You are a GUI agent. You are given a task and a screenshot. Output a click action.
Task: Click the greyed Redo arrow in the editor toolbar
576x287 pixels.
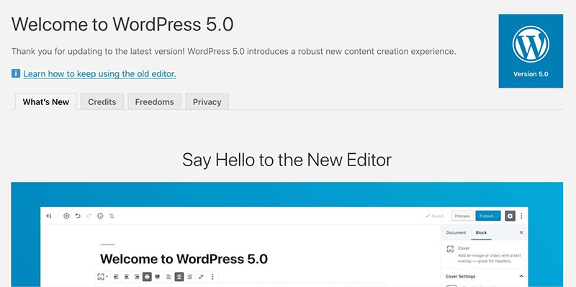89,217
